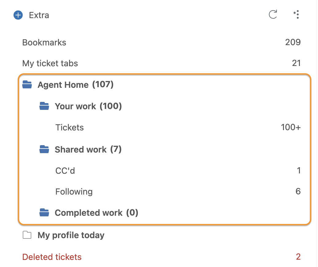Open the Following tickets view
318x267 pixels.
point(178,192)
